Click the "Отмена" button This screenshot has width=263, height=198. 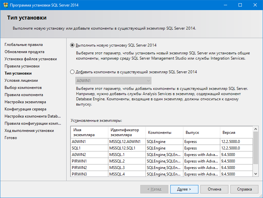pos(214,189)
